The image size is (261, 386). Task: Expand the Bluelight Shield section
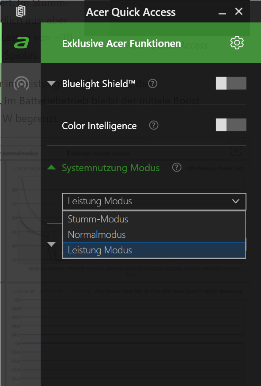[51, 84]
